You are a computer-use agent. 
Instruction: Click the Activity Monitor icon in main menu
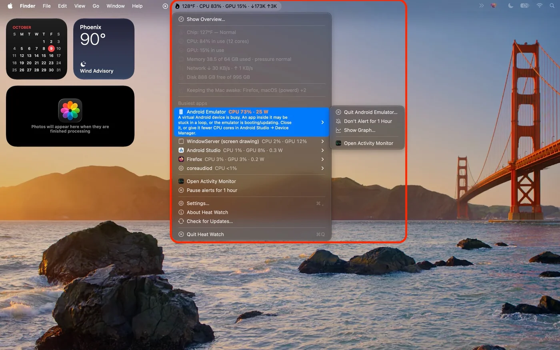coord(181,181)
